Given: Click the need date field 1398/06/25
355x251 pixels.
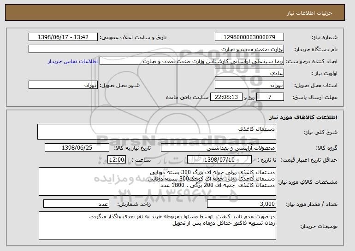Looking at the screenshot, I should 77,148.
